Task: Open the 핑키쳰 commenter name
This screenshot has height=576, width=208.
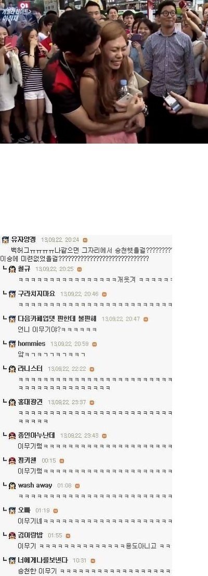Action: (27, 460)
